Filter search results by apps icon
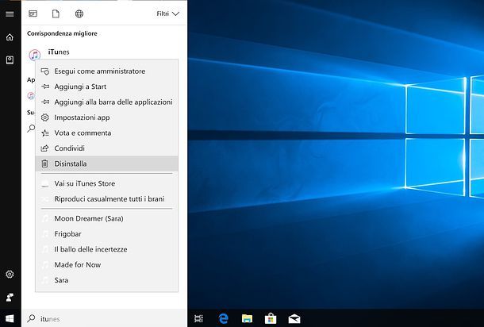The width and height of the screenshot is (484, 327). 33,13
